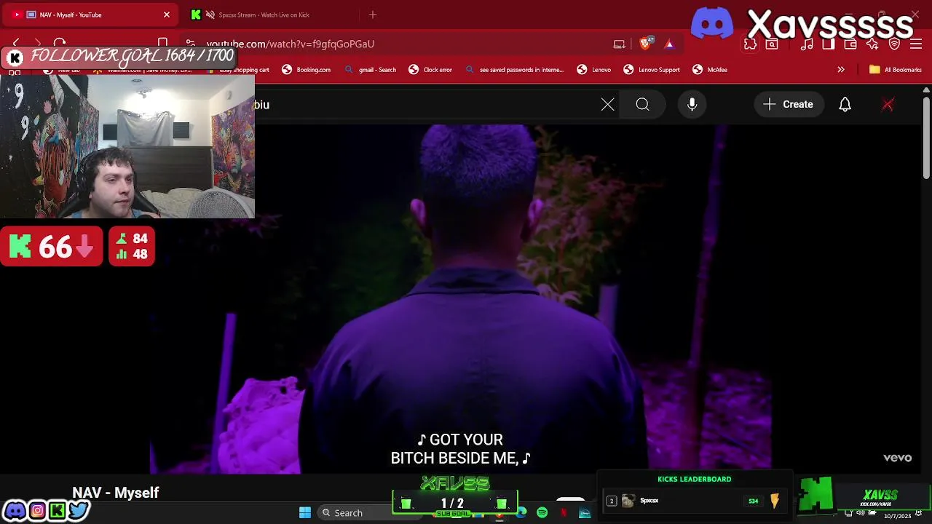This screenshot has height=524, width=932.
Task: Open the sidebar search panel icon
Action: (772, 44)
